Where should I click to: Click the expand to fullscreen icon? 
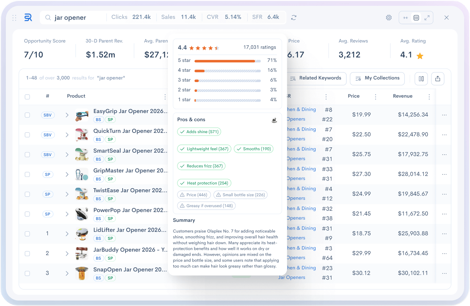tap(427, 18)
